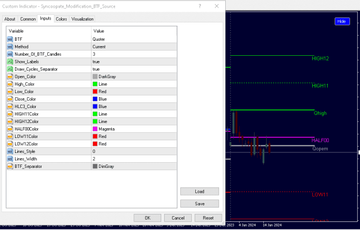This screenshot has height=230, width=360.
Task: Click the Show_Labels boolean icon
Action: pos(10,62)
